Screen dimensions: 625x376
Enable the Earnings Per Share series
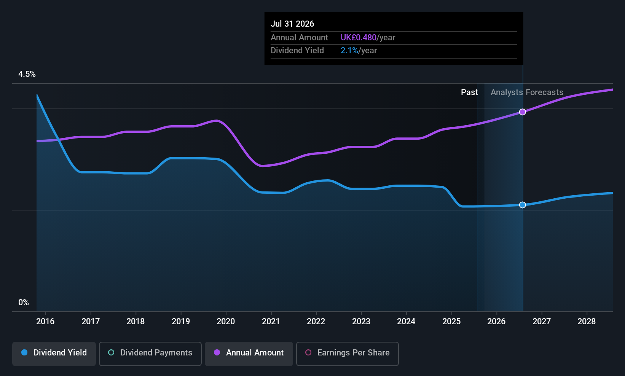(x=348, y=354)
